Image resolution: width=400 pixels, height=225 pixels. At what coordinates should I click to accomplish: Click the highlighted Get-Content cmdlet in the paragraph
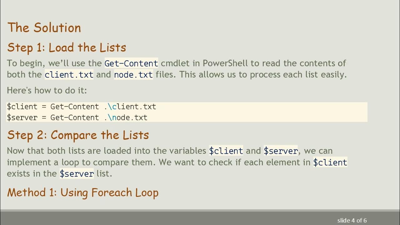pyautogui.click(x=131, y=63)
